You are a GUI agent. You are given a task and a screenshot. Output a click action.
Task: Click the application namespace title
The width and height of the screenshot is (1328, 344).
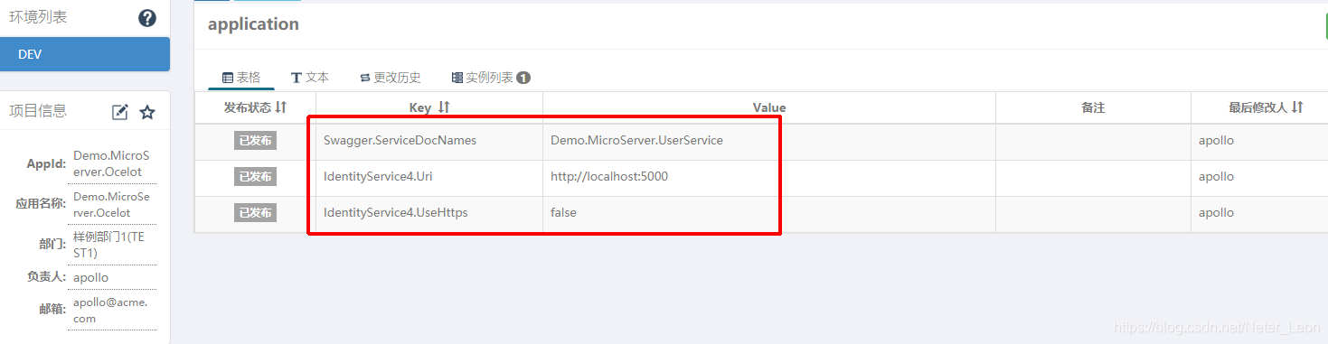[253, 24]
